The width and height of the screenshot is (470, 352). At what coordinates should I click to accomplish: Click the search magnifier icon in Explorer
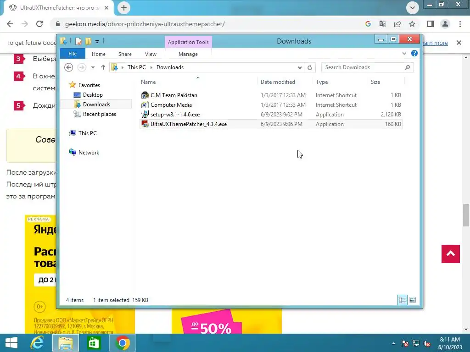click(x=408, y=67)
